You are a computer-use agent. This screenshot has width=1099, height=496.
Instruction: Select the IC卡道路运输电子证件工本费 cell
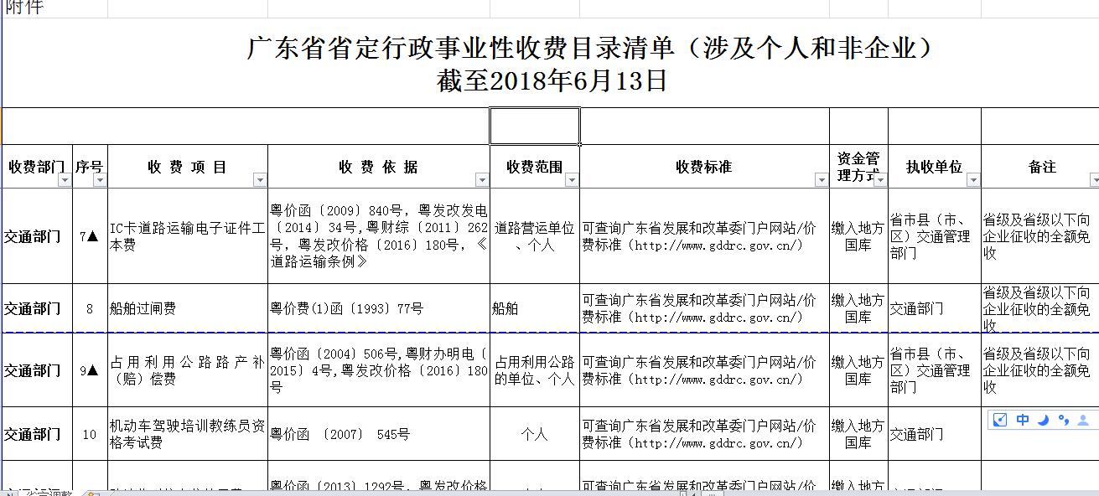point(188,236)
